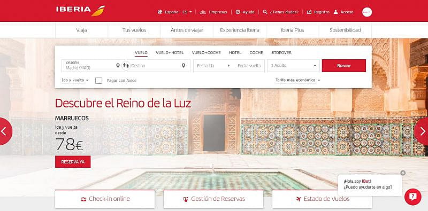
Task: Open the Antes de viajar menu
Action: point(187,30)
